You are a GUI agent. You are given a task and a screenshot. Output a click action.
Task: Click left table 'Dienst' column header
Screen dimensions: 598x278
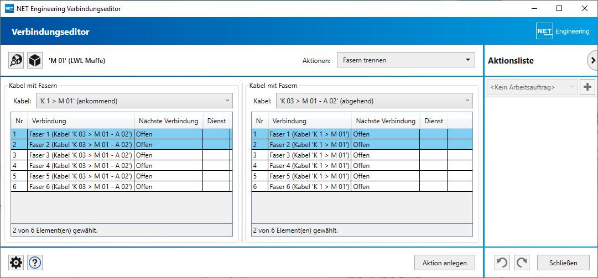point(216,121)
